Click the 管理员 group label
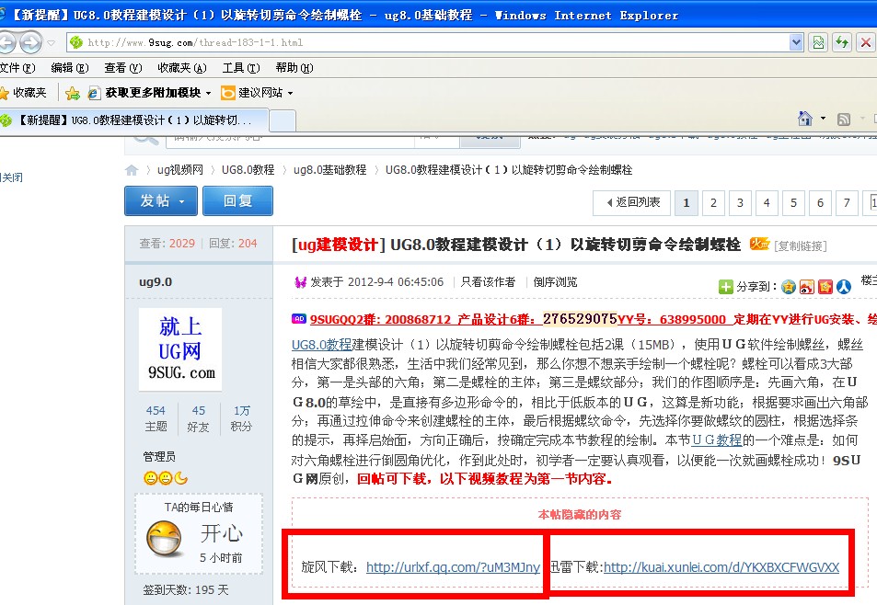 pyautogui.click(x=159, y=457)
